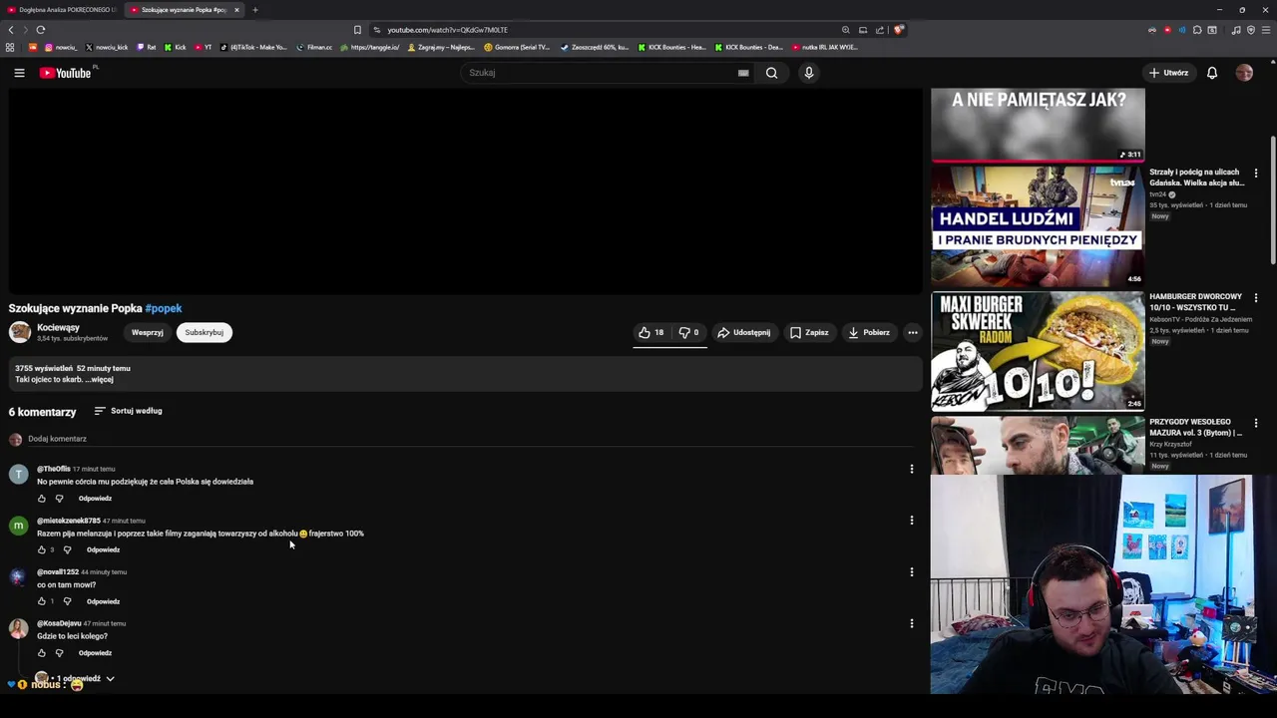Open the nutka IRL JAK WYJE... bookmark
1277x718 pixels.
point(824,47)
